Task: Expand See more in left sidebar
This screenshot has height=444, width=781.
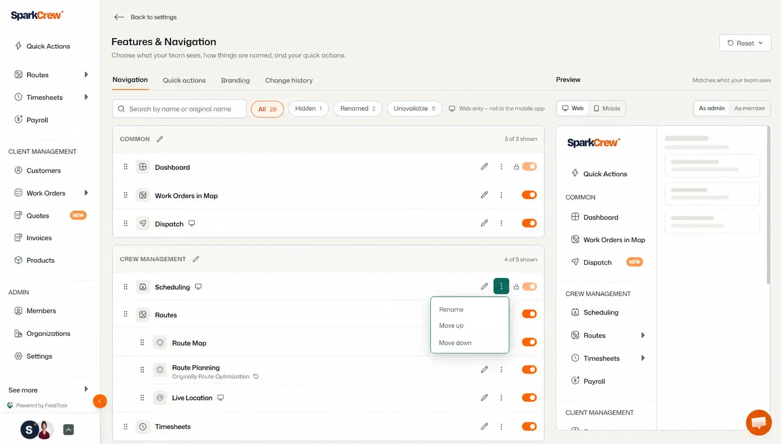Action: point(86,389)
